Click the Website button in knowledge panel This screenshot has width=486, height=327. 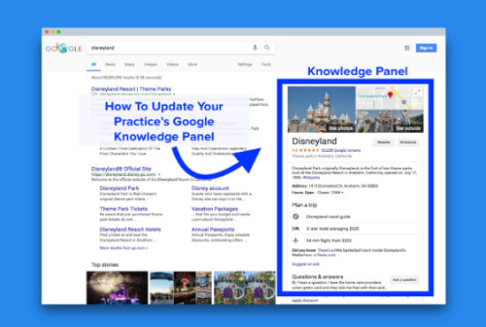[x=383, y=142]
